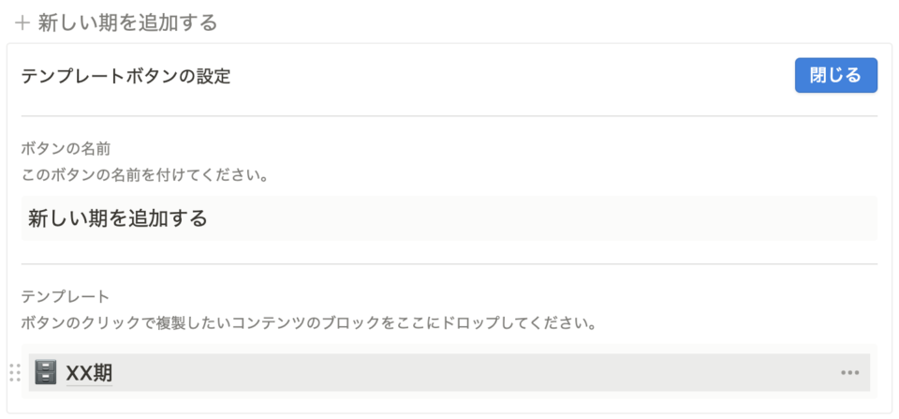This screenshot has width=899, height=419.
Task: Click the テンプレート section label
Action: pos(65,297)
